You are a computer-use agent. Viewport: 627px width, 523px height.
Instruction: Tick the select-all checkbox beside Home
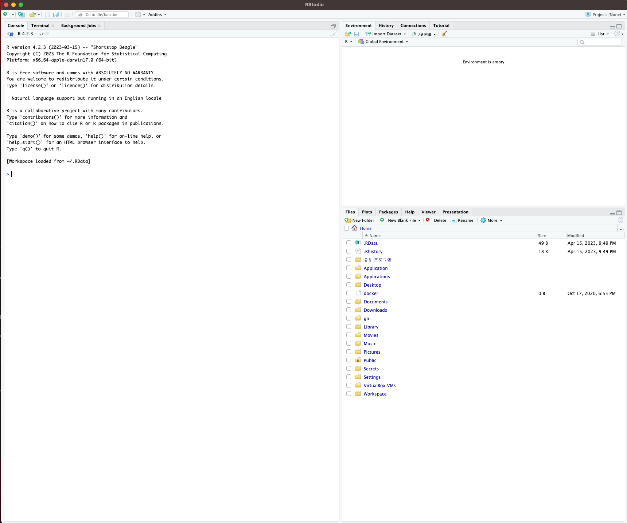tap(347, 228)
